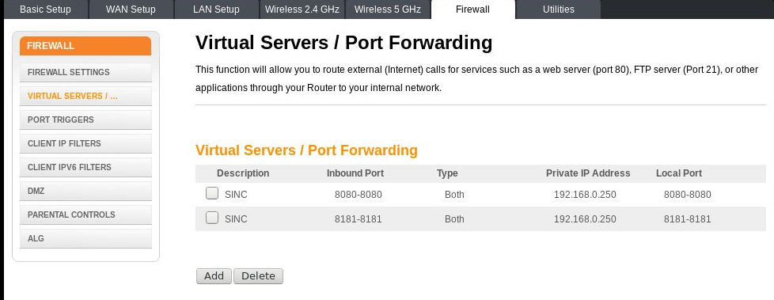The image size is (774, 300).
Task: Click the Local Port column header
Action: click(x=679, y=173)
